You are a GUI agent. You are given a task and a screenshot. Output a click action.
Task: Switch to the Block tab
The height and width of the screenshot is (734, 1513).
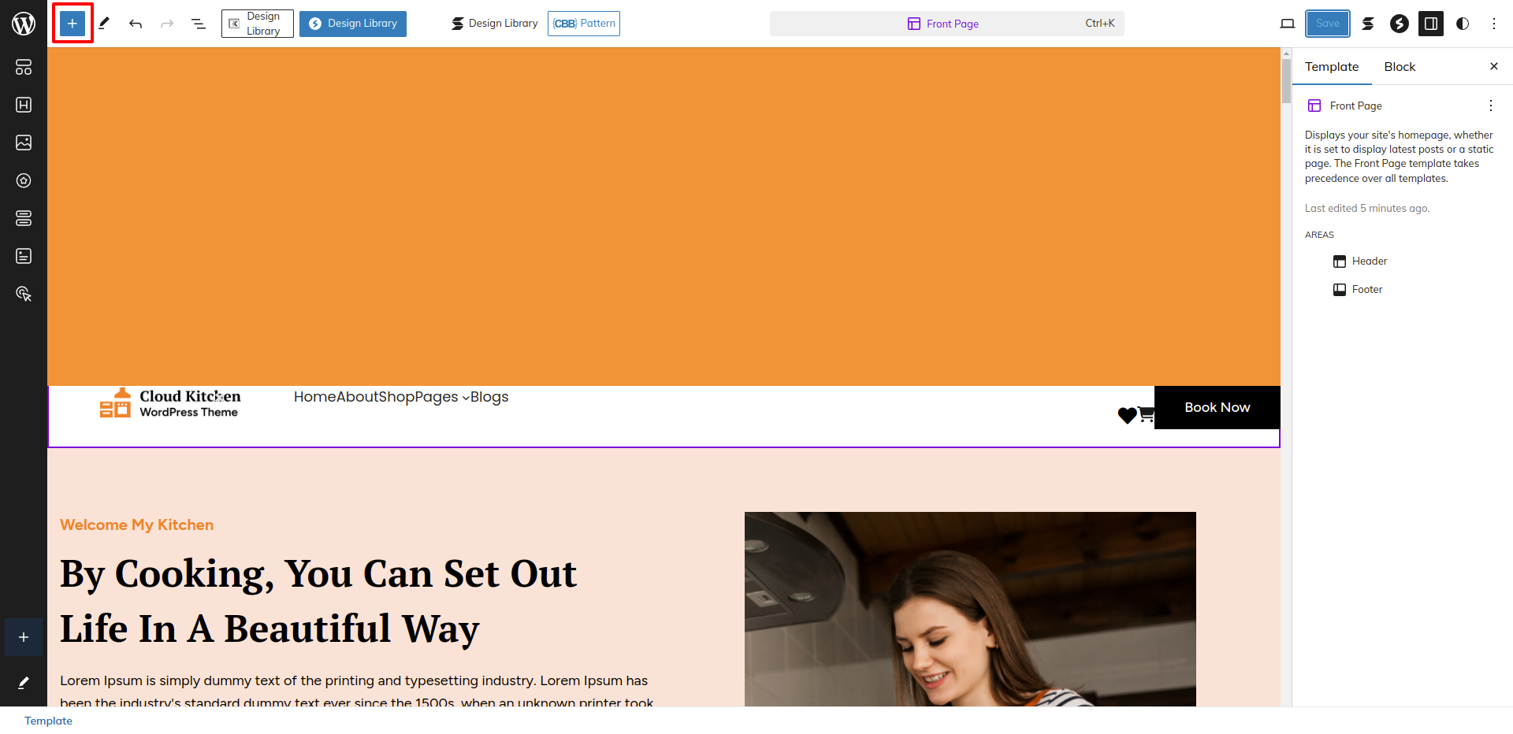(x=1400, y=67)
